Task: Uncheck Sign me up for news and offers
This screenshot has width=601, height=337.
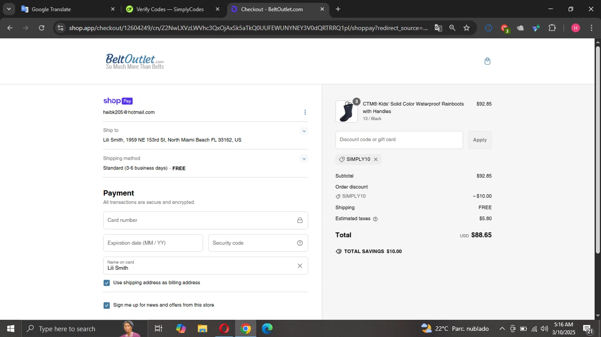Action: tap(107, 305)
